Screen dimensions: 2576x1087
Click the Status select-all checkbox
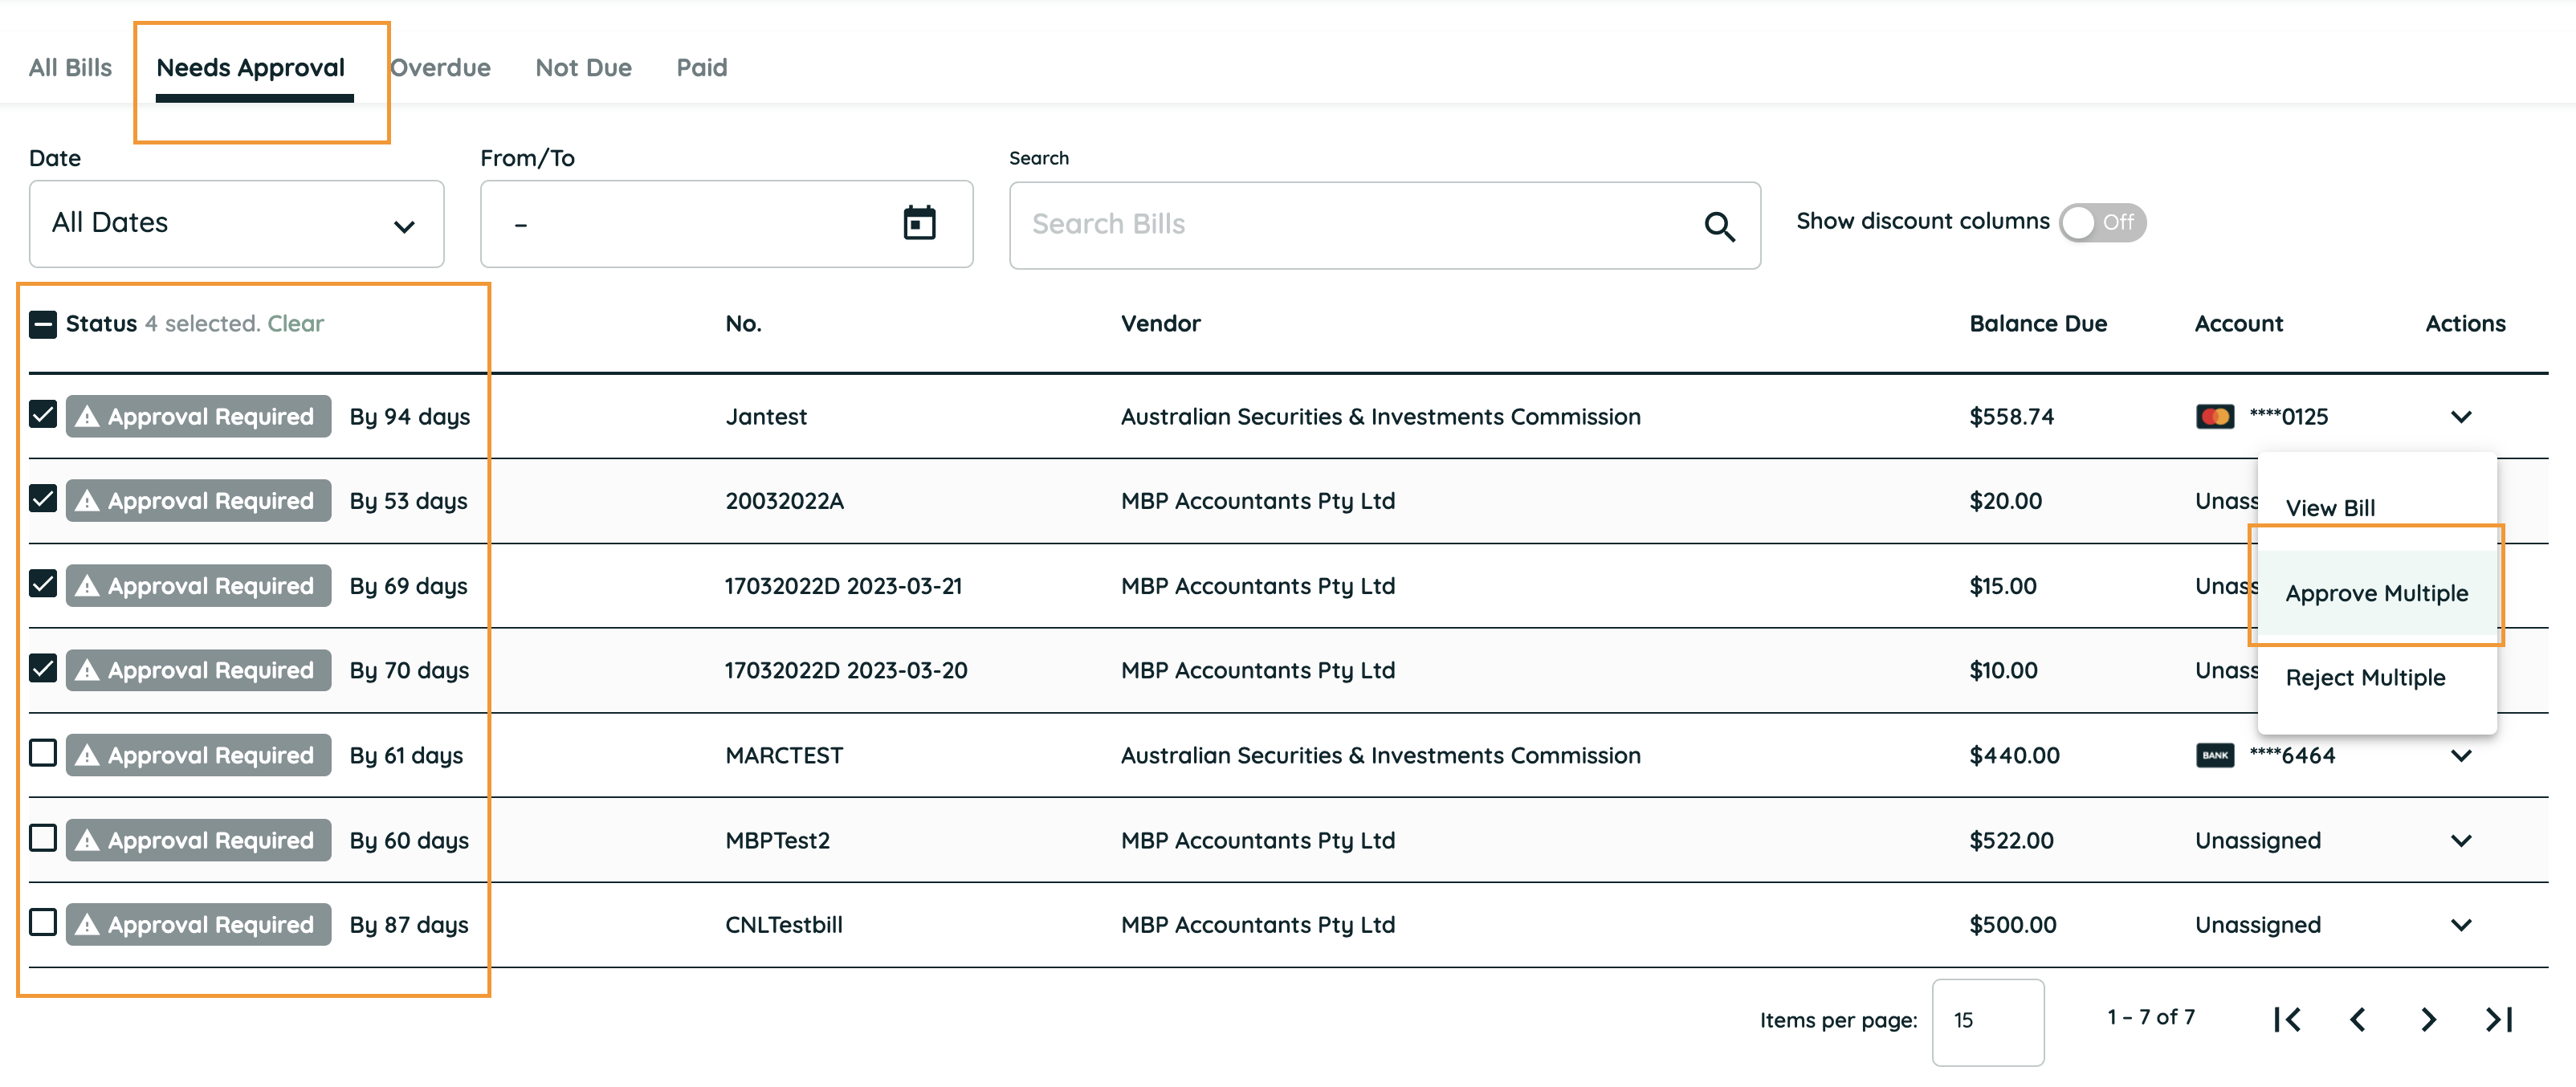(43, 324)
